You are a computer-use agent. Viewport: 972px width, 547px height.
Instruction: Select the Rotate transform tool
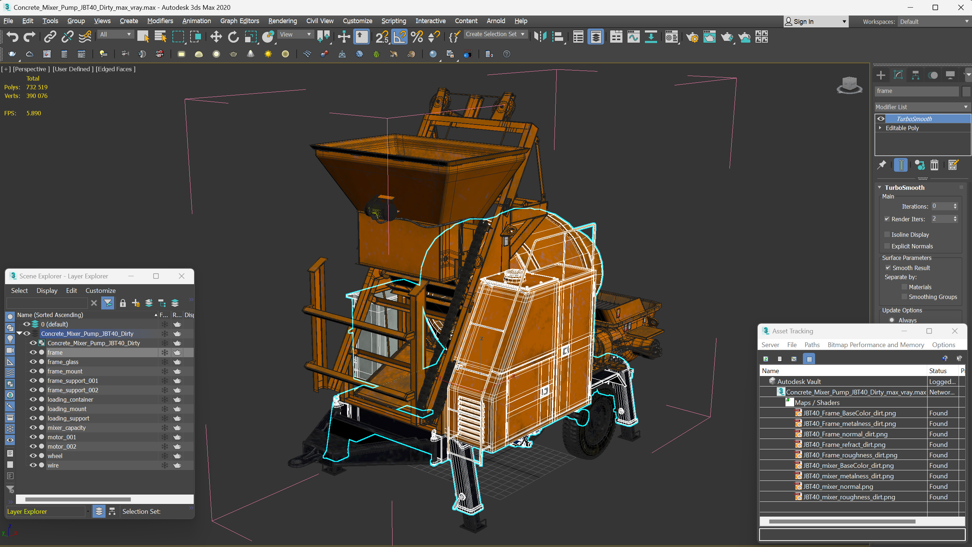click(233, 37)
